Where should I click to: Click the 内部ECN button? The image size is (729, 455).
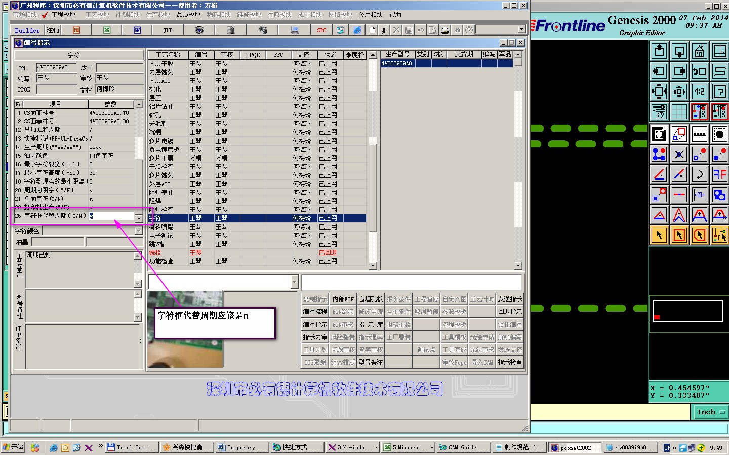(x=343, y=299)
